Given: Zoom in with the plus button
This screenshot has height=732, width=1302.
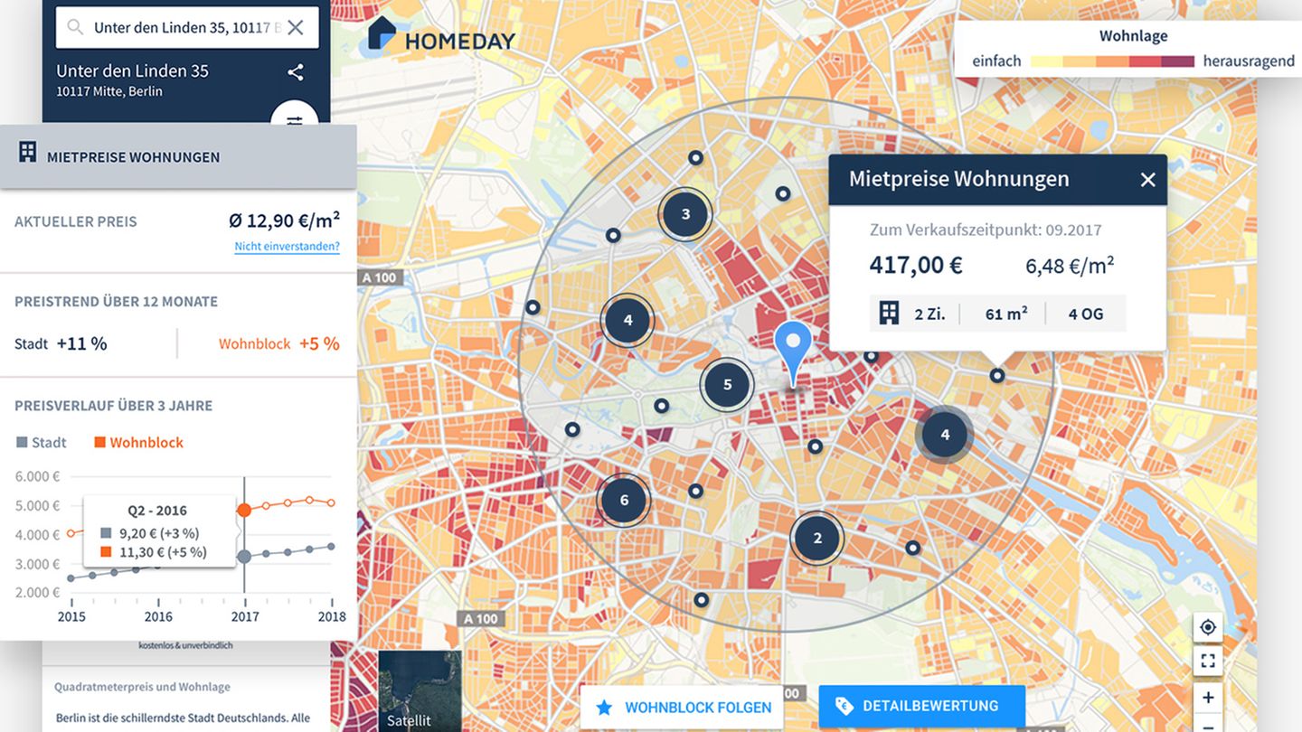Looking at the screenshot, I should tap(1208, 697).
